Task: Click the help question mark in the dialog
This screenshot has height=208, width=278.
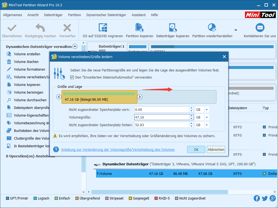Action: [x=56, y=149]
